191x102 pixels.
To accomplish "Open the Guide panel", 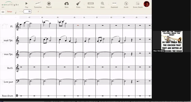I will [126, 5].
